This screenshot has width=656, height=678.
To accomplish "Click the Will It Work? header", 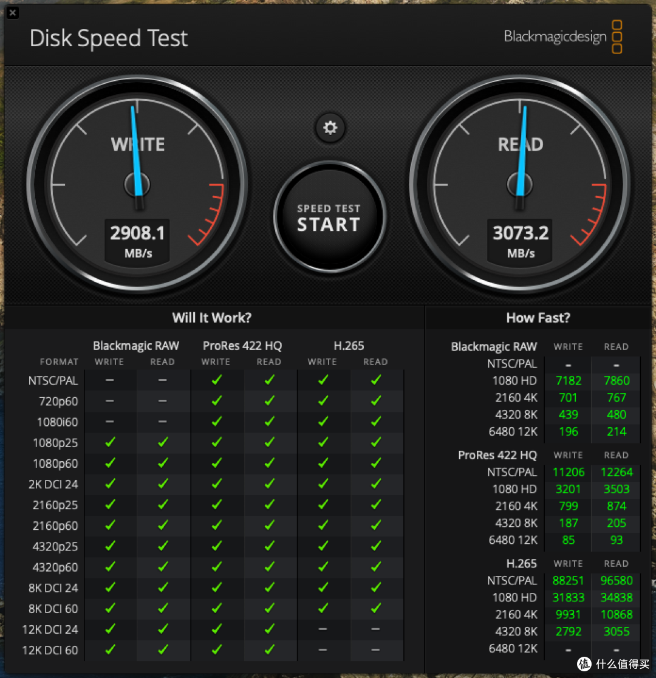I will (x=212, y=318).
